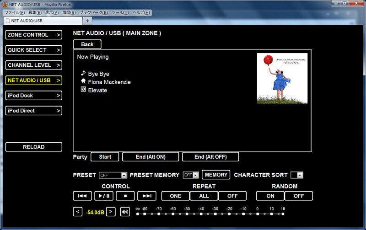Image resolution: width=366 pixels, height=230 pixels.
Task: Expand the CHARACTER SORT dropdown
Action: click(x=297, y=175)
